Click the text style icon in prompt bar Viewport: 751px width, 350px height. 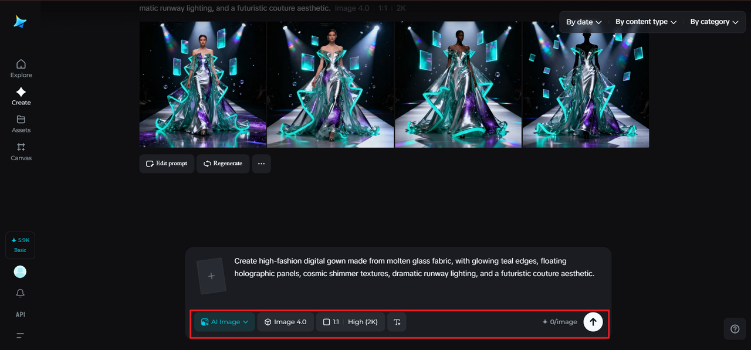click(397, 322)
